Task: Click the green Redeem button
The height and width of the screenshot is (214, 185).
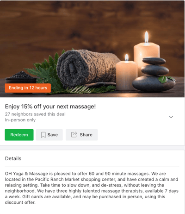Action: [x=19, y=135]
